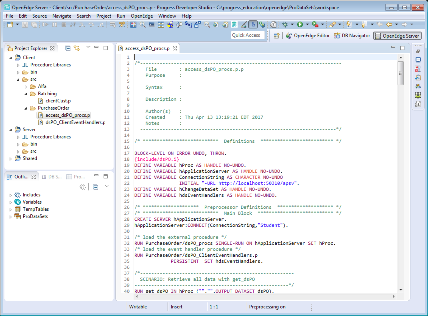
Task: Click the blue S-to-i toolbar icon
Action: 188,24
